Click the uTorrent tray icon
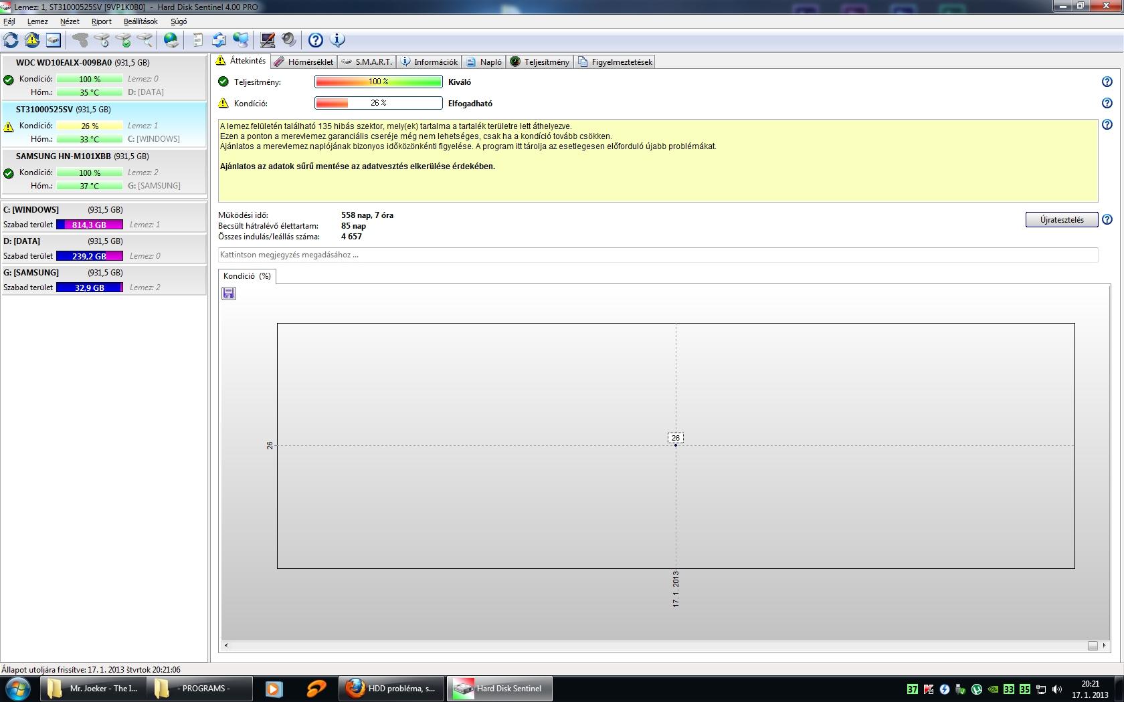 click(977, 689)
